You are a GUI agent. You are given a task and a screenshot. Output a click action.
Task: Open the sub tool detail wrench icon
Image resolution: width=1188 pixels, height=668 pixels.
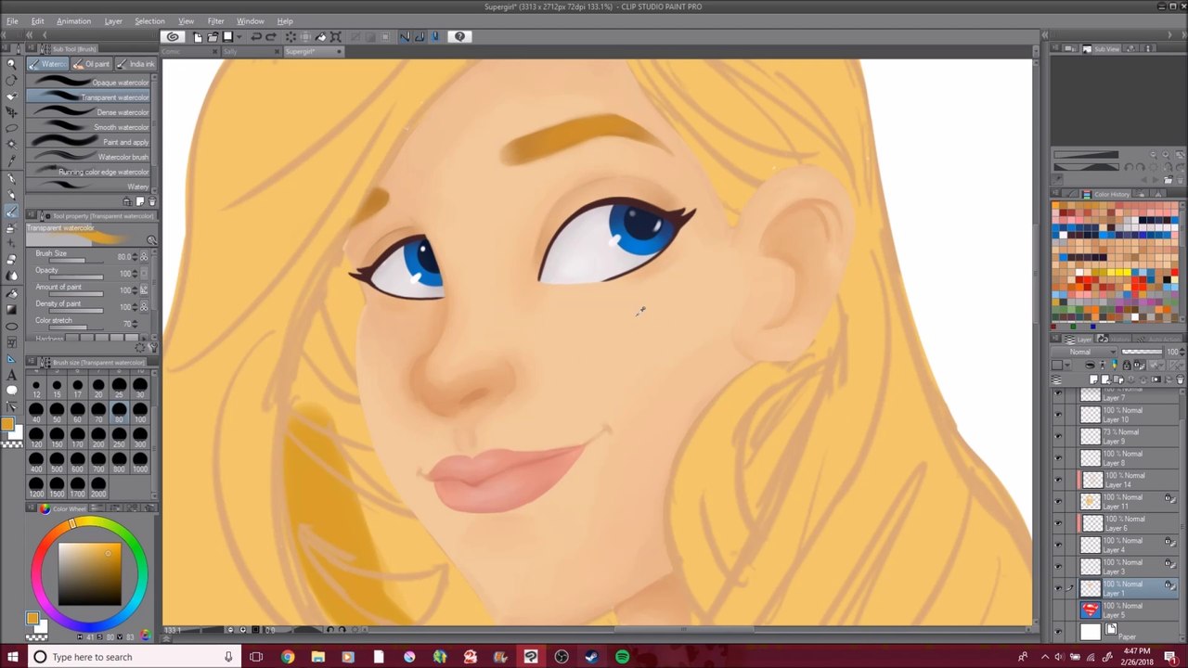point(153,347)
